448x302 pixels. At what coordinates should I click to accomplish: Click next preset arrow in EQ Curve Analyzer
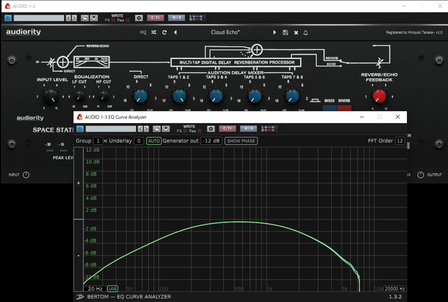pyautogui.click(x=146, y=129)
